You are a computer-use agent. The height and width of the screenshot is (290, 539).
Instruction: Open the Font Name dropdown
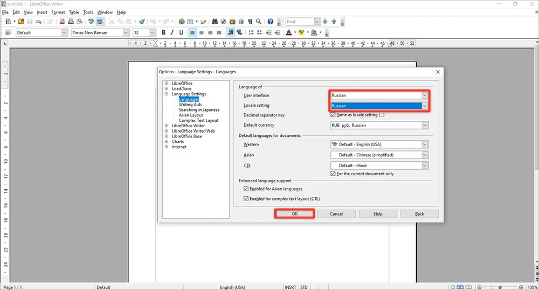coord(126,33)
